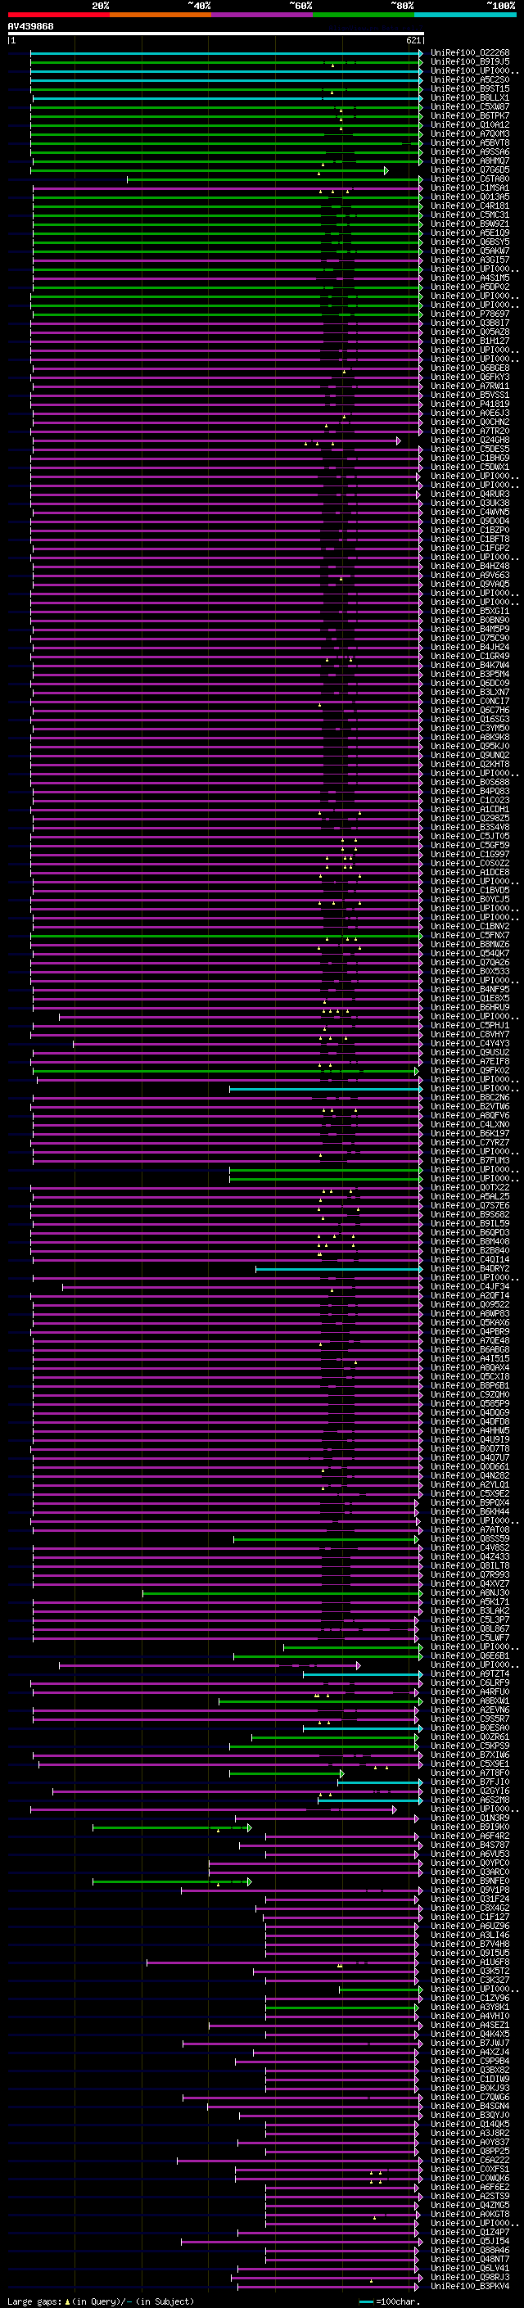Click the white query sequence bar

click(216, 33)
